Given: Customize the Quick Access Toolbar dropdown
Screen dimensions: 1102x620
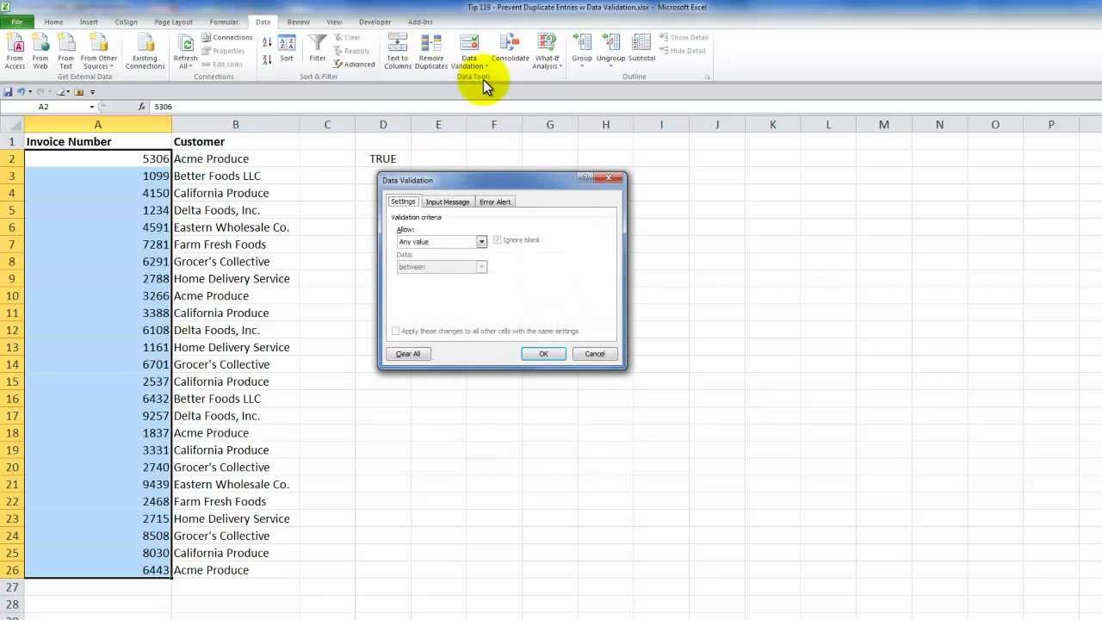Looking at the screenshot, I should coord(92,92).
